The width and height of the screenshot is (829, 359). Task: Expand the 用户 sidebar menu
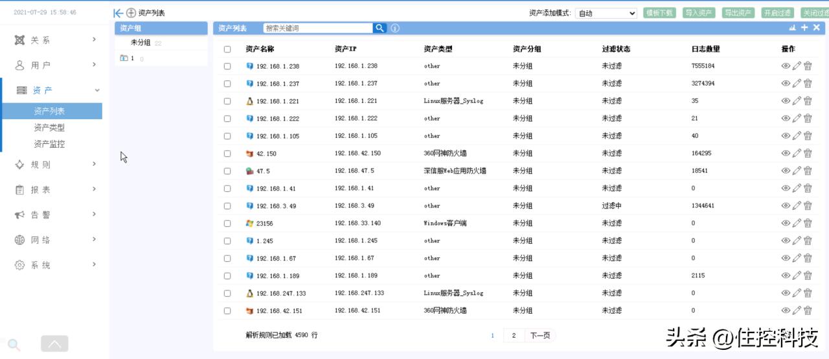coord(56,65)
